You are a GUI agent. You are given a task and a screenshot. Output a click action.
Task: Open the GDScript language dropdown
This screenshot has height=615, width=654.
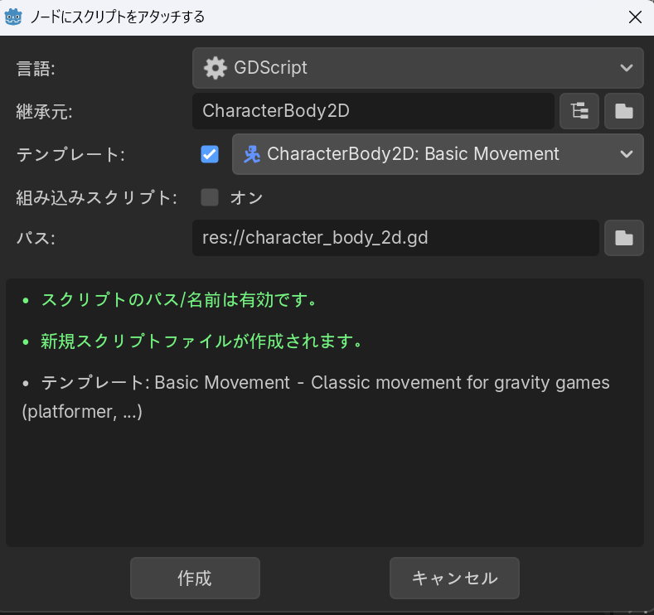pyautogui.click(x=418, y=67)
